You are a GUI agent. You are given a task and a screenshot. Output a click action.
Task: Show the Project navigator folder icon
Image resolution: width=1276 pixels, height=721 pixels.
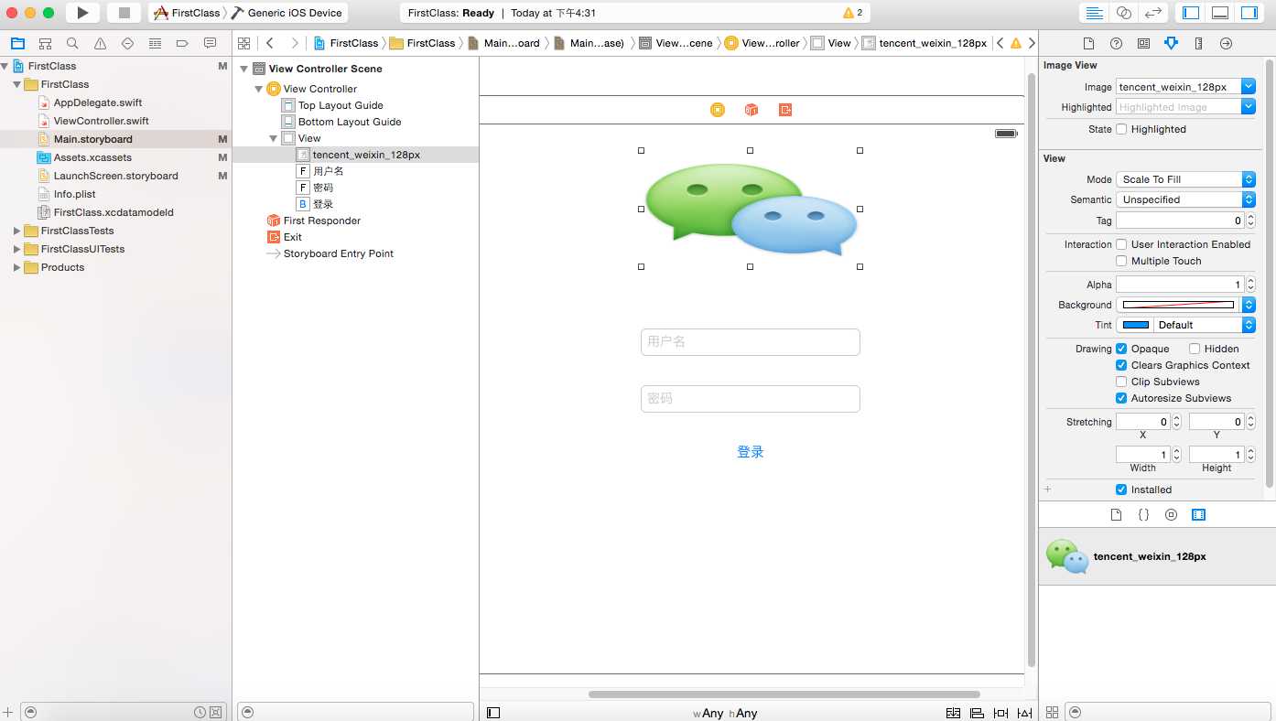click(x=17, y=43)
